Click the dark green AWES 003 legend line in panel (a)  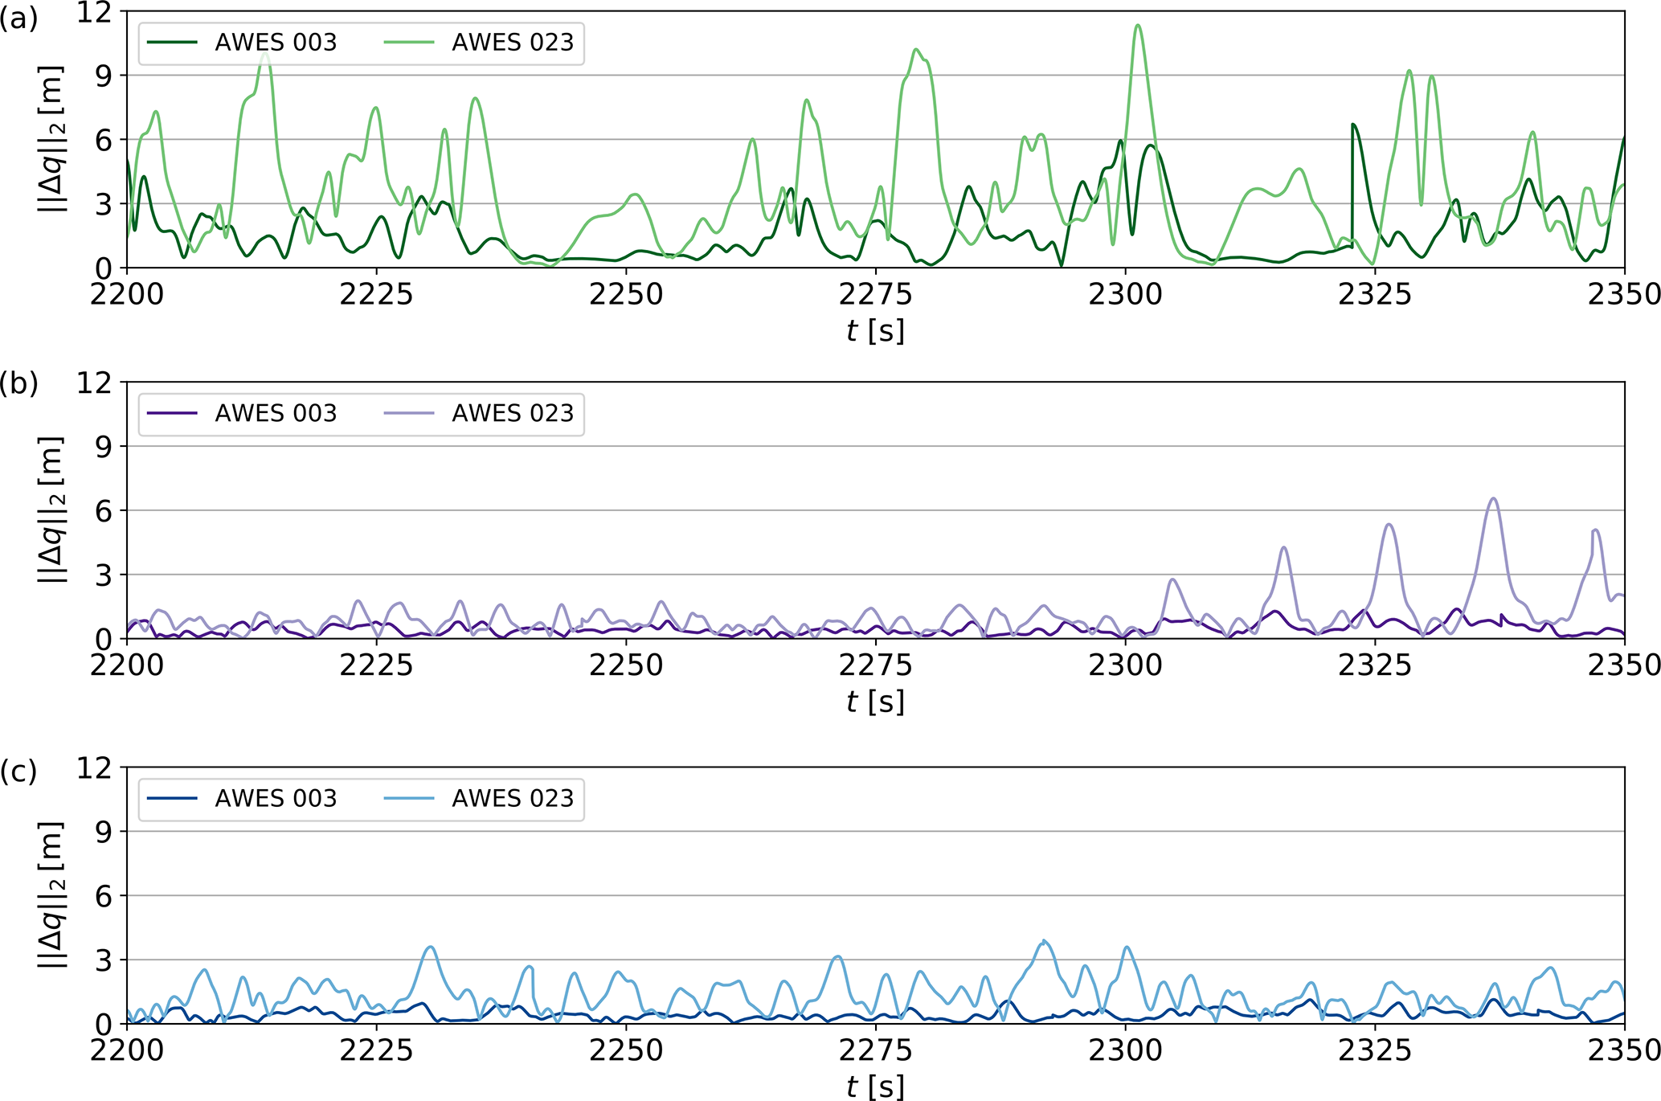point(172,43)
